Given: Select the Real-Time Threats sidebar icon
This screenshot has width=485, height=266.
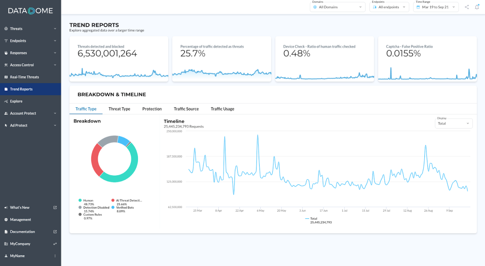Looking at the screenshot, I should [x=6, y=77].
